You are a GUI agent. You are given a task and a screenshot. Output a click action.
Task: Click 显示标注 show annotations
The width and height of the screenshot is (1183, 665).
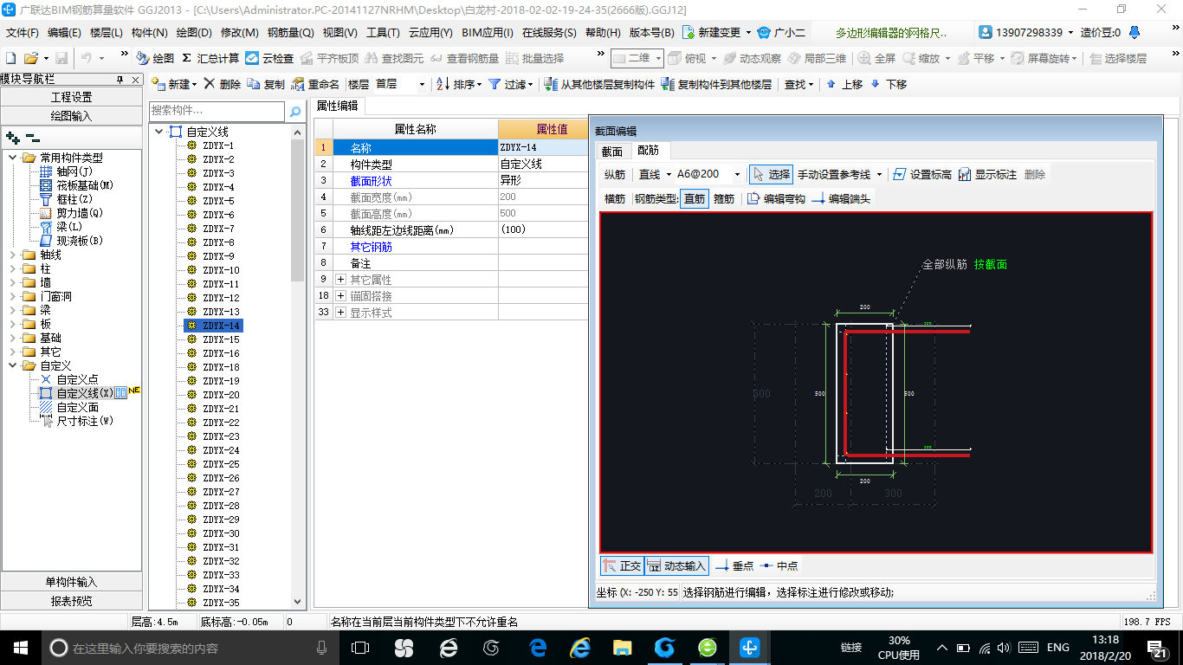click(x=987, y=174)
